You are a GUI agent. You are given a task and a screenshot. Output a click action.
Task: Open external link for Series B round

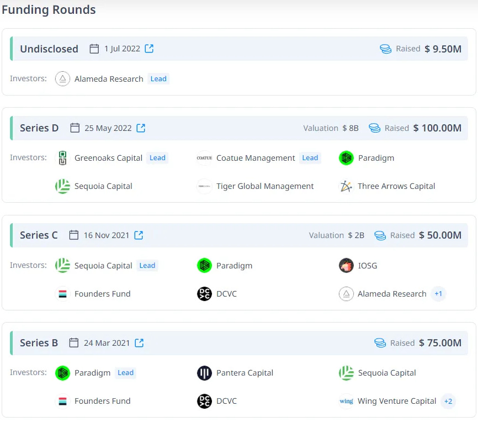pyautogui.click(x=139, y=342)
